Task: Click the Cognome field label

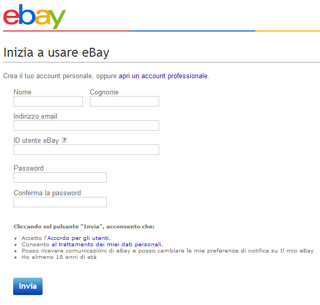Action: click(x=104, y=92)
